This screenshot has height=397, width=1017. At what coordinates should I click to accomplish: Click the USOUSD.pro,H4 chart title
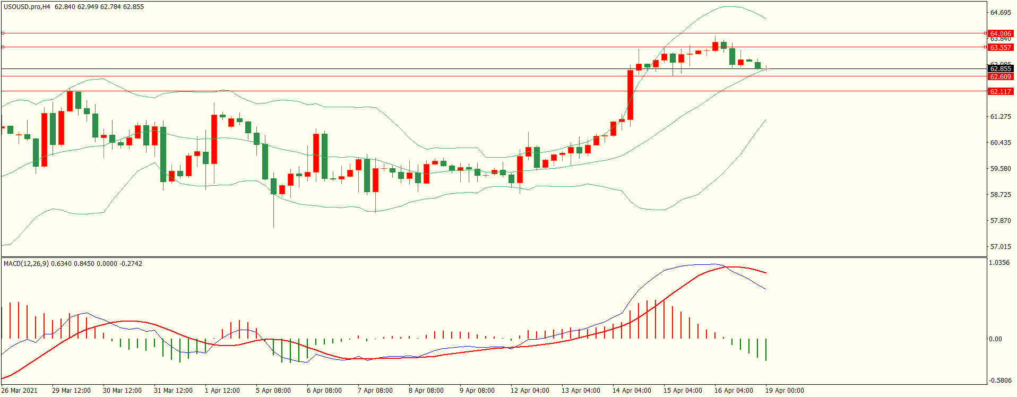pos(27,7)
